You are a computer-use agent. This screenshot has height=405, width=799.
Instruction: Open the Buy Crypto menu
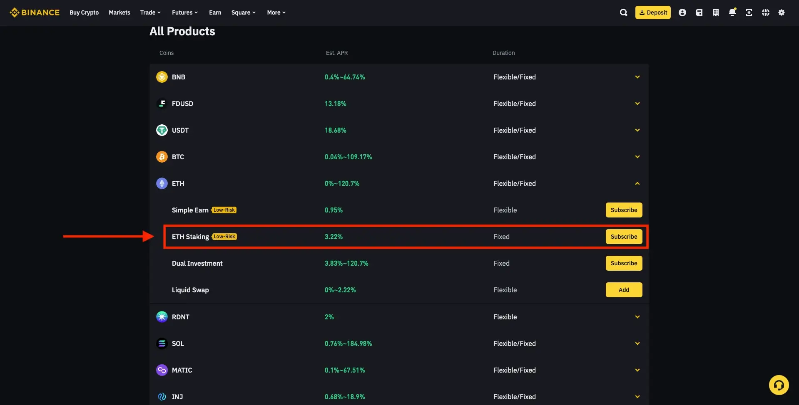[x=84, y=12]
